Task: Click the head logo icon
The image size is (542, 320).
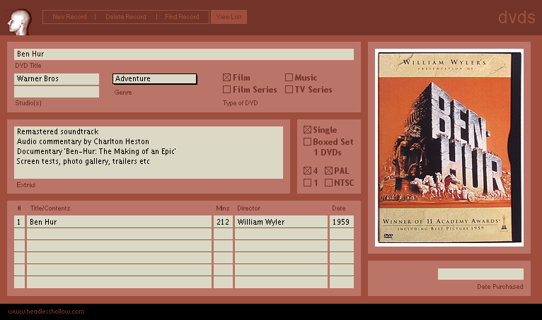Action: click(x=19, y=22)
